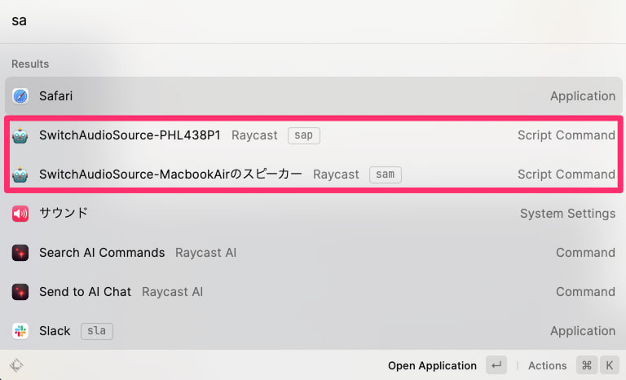Click "Raycast" label beside SwitchAudioSource-PHL438P1
626x380 pixels.
(254, 135)
